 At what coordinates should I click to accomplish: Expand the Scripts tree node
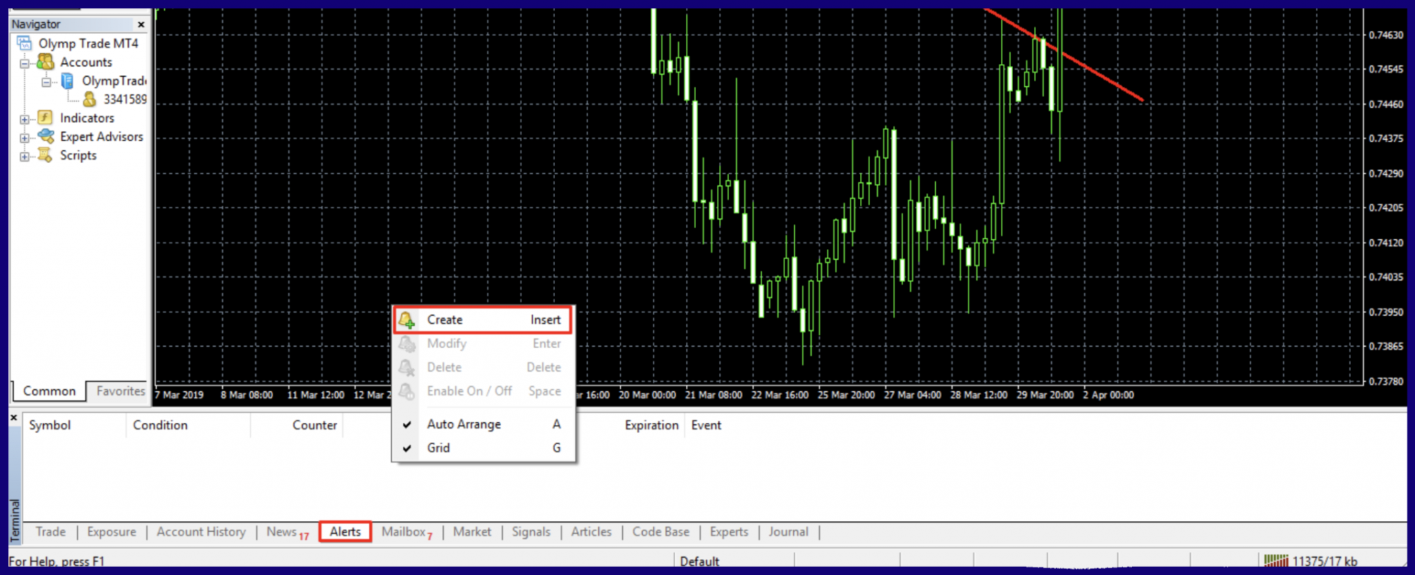click(25, 157)
